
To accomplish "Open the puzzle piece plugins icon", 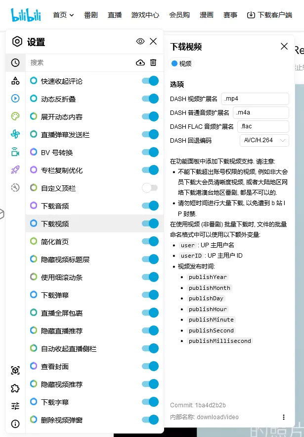I will (15, 388).
